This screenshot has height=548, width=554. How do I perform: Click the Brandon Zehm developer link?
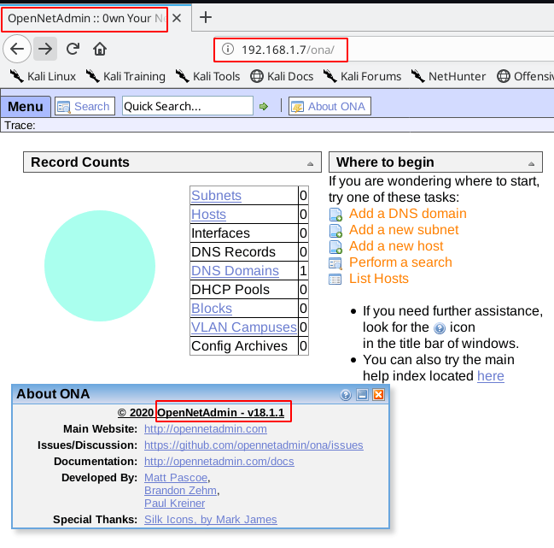coord(180,491)
